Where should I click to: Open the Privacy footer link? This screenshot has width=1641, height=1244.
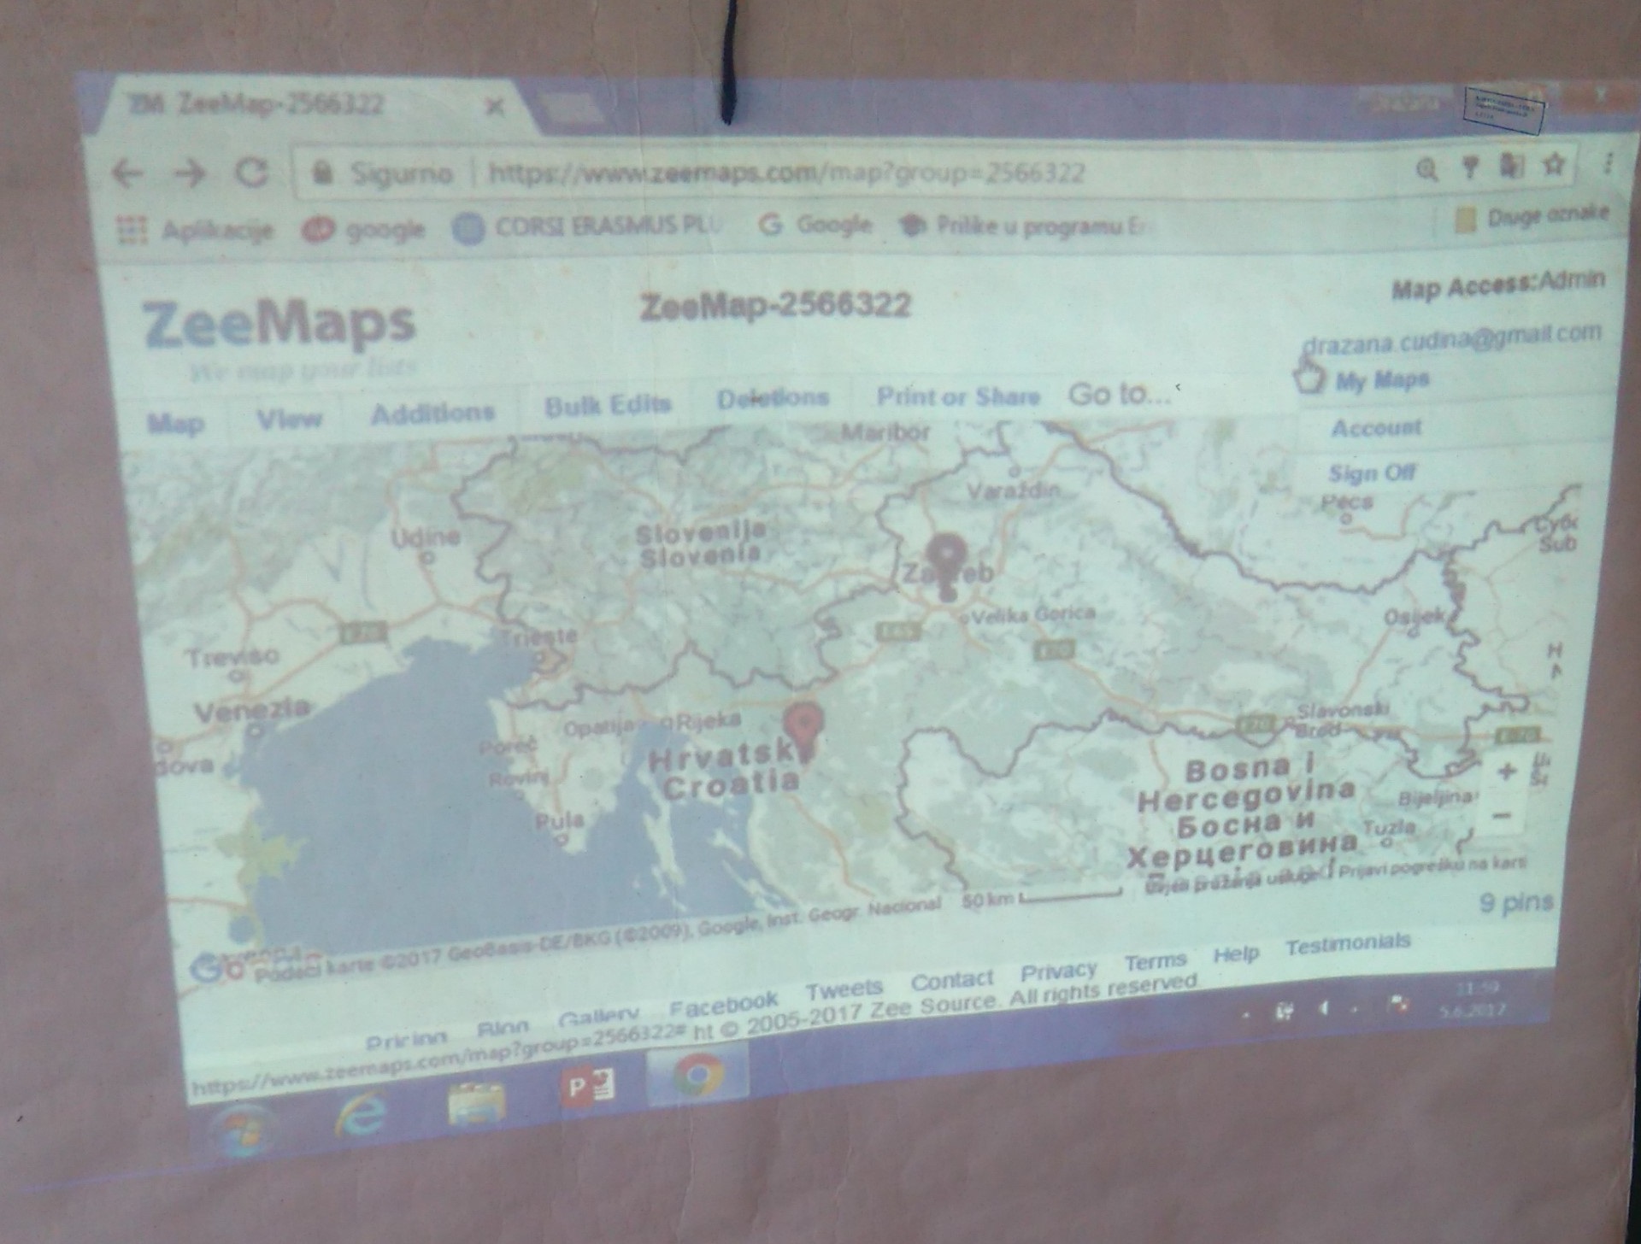[x=1058, y=971]
